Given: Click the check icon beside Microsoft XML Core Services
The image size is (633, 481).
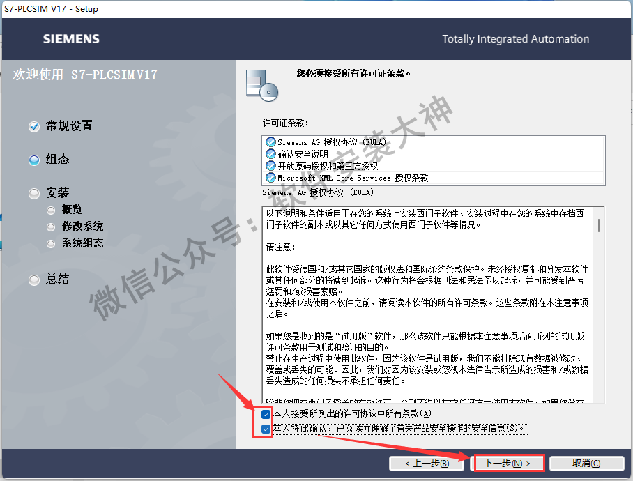Looking at the screenshot, I should click(270, 178).
